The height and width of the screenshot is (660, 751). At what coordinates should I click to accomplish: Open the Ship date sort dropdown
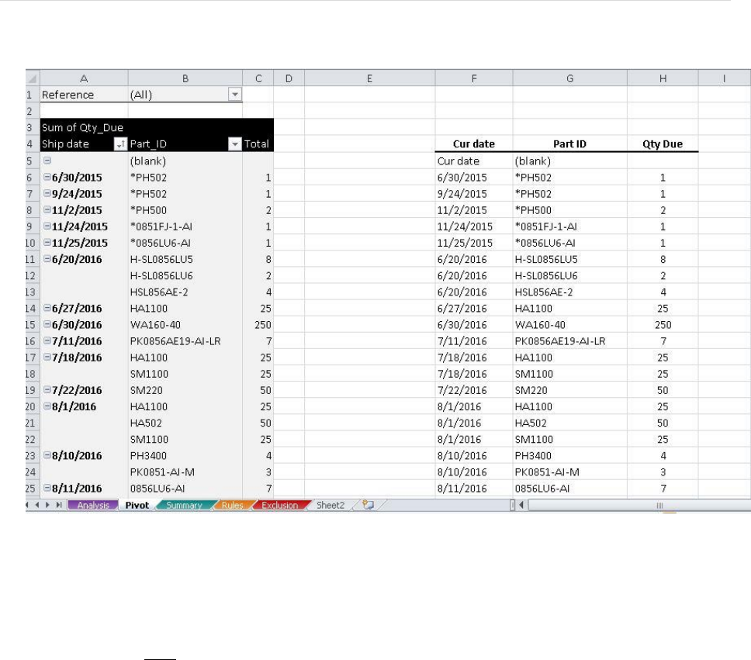pos(120,143)
